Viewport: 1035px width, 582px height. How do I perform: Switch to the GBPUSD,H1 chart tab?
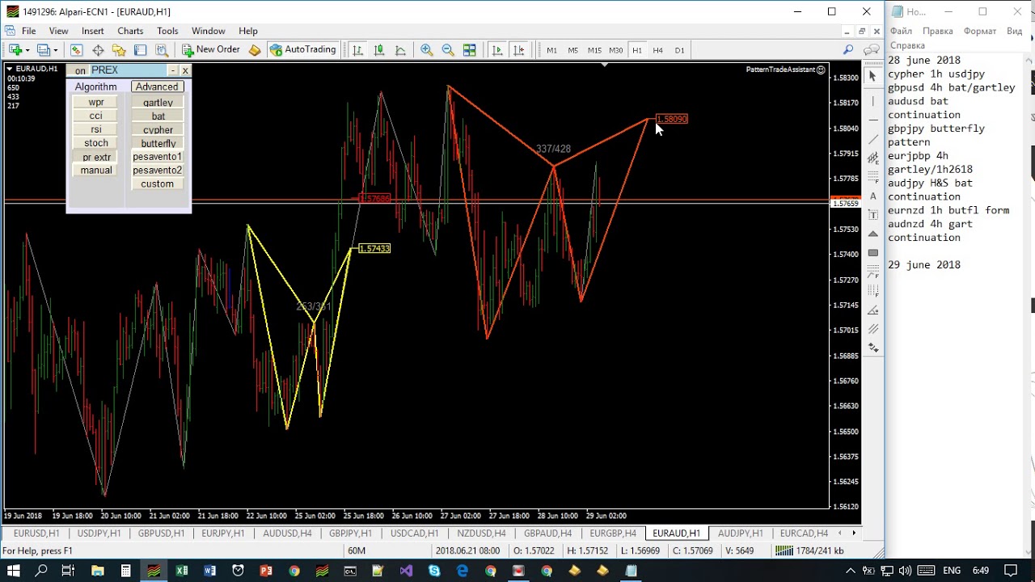[161, 533]
